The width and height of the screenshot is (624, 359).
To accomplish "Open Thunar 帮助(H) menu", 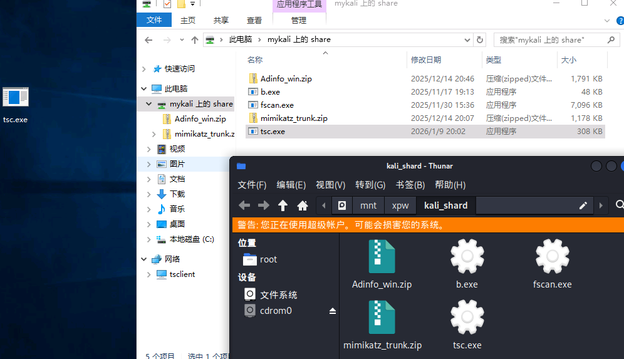I will [x=450, y=185].
